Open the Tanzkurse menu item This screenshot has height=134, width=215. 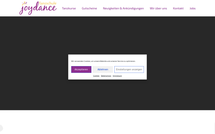coord(69,8)
